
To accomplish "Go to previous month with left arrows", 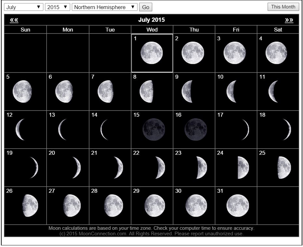I will [14, 20].
